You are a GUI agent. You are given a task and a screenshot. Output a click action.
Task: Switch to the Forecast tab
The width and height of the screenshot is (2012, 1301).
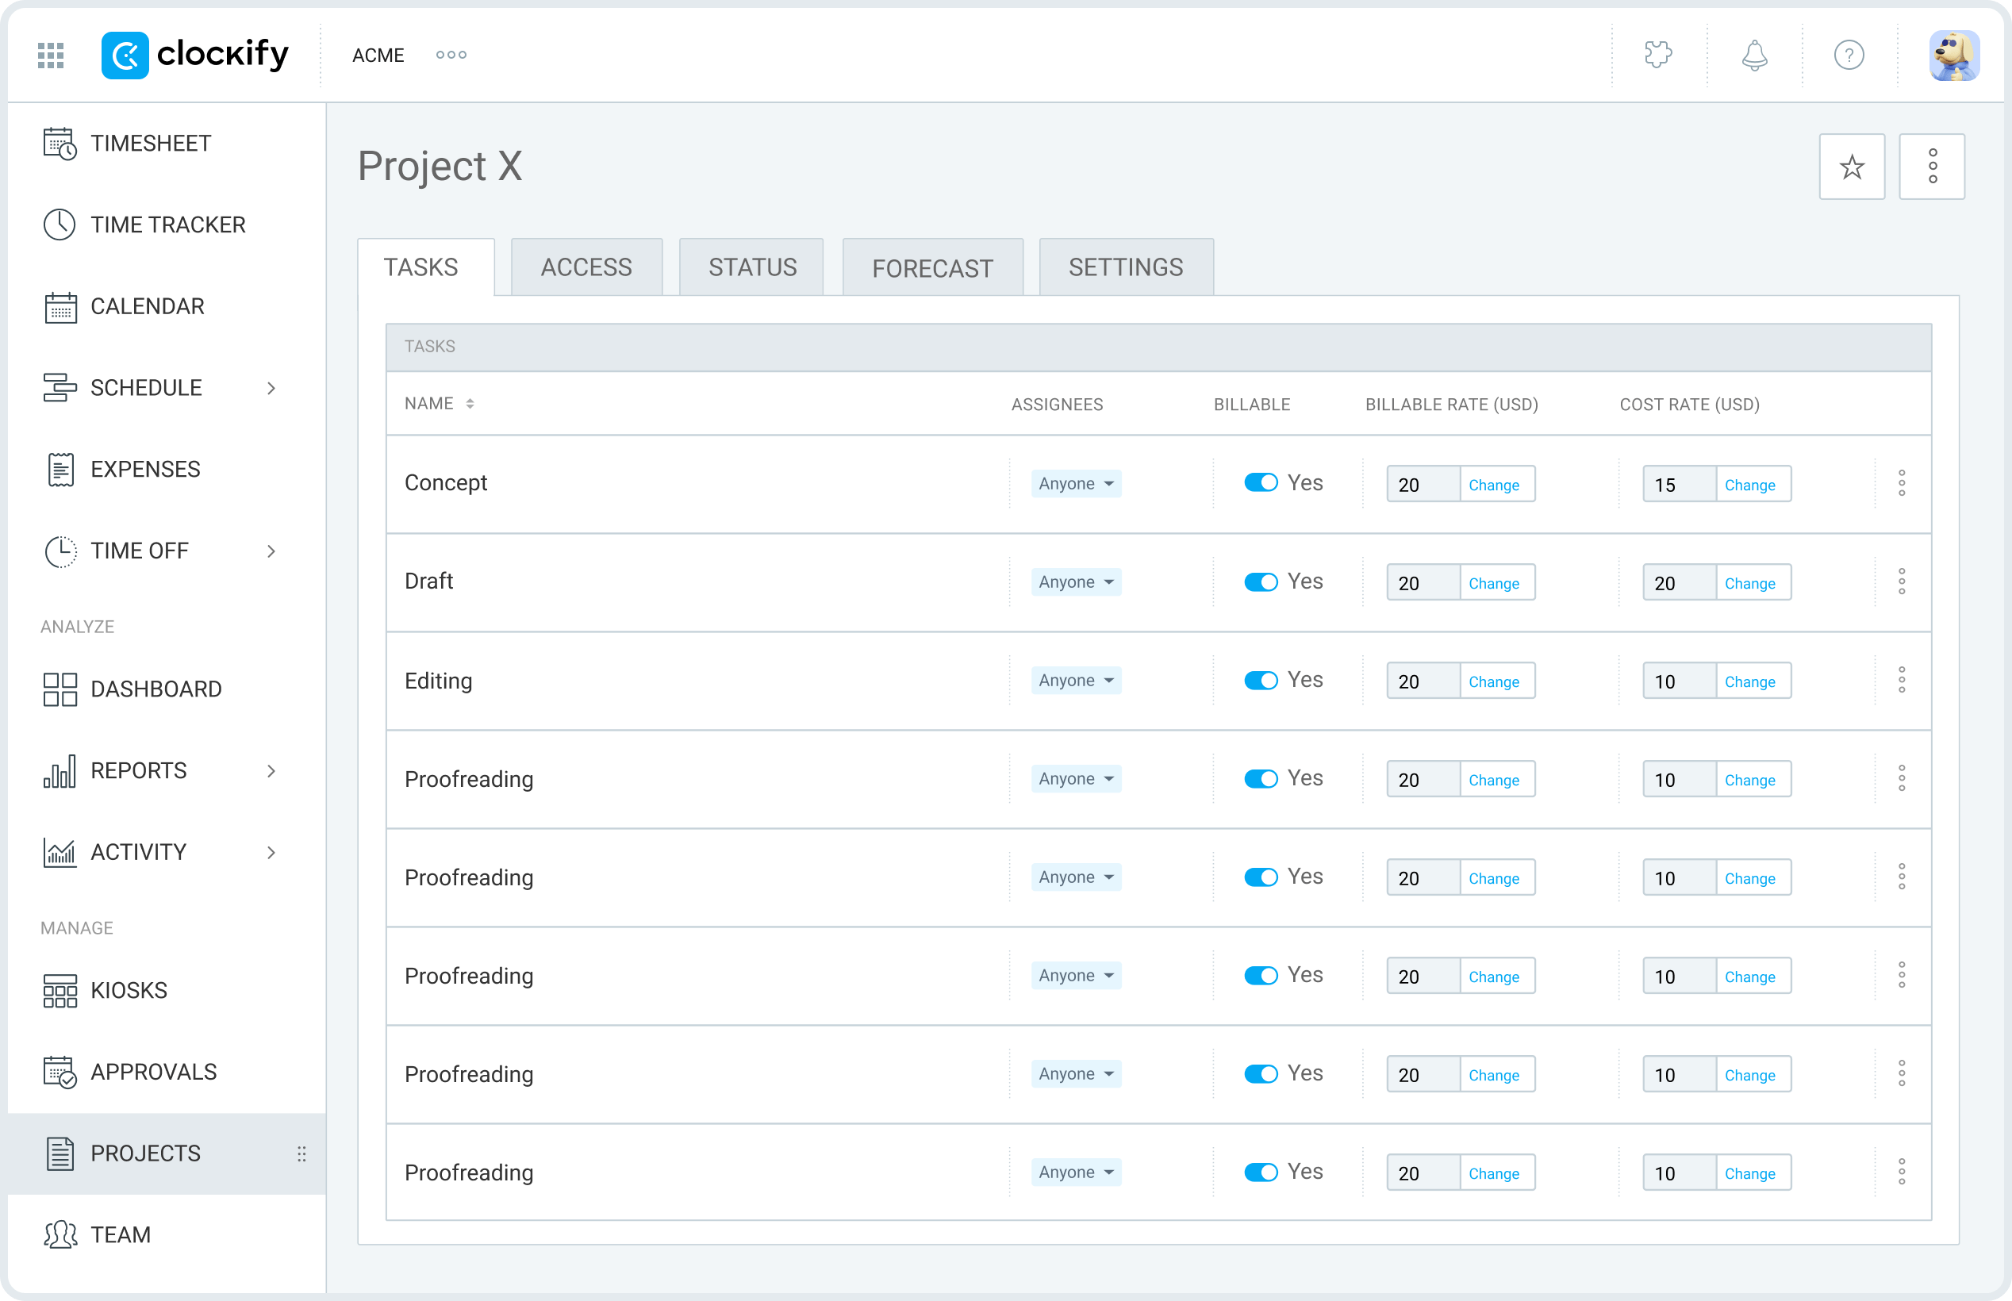(x=931, y=269)
